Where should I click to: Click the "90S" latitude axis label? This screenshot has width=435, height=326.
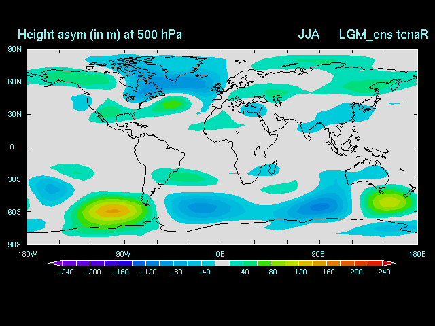coord(14,244)
